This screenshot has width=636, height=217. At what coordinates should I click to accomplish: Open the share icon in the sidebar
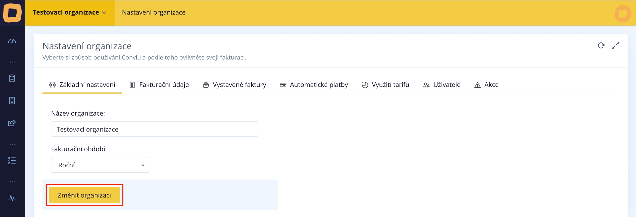coord(12,123)
